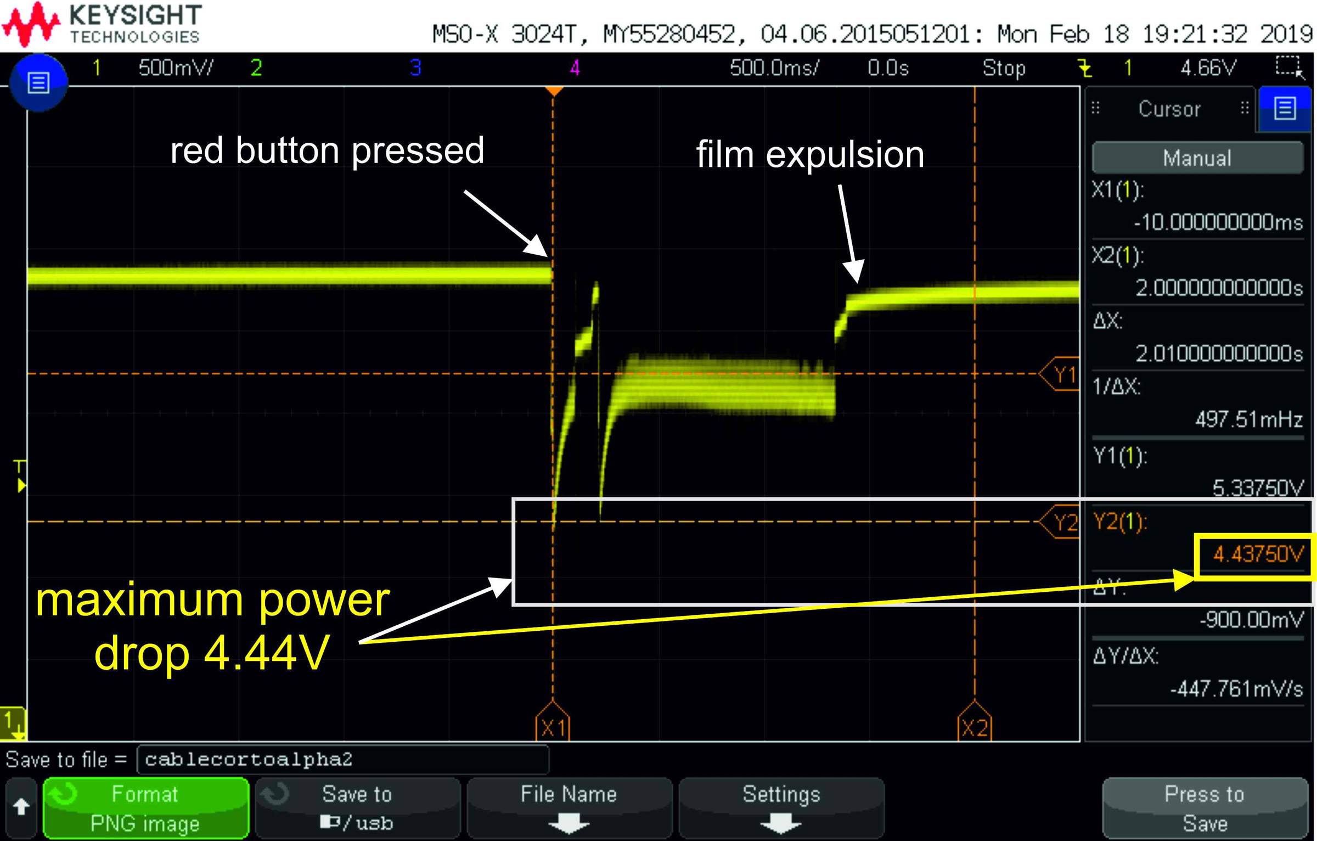The height and width of the screenshot is (841, 1317).
Task: Click the back up arrow softkey
Action: click(21, 807)
